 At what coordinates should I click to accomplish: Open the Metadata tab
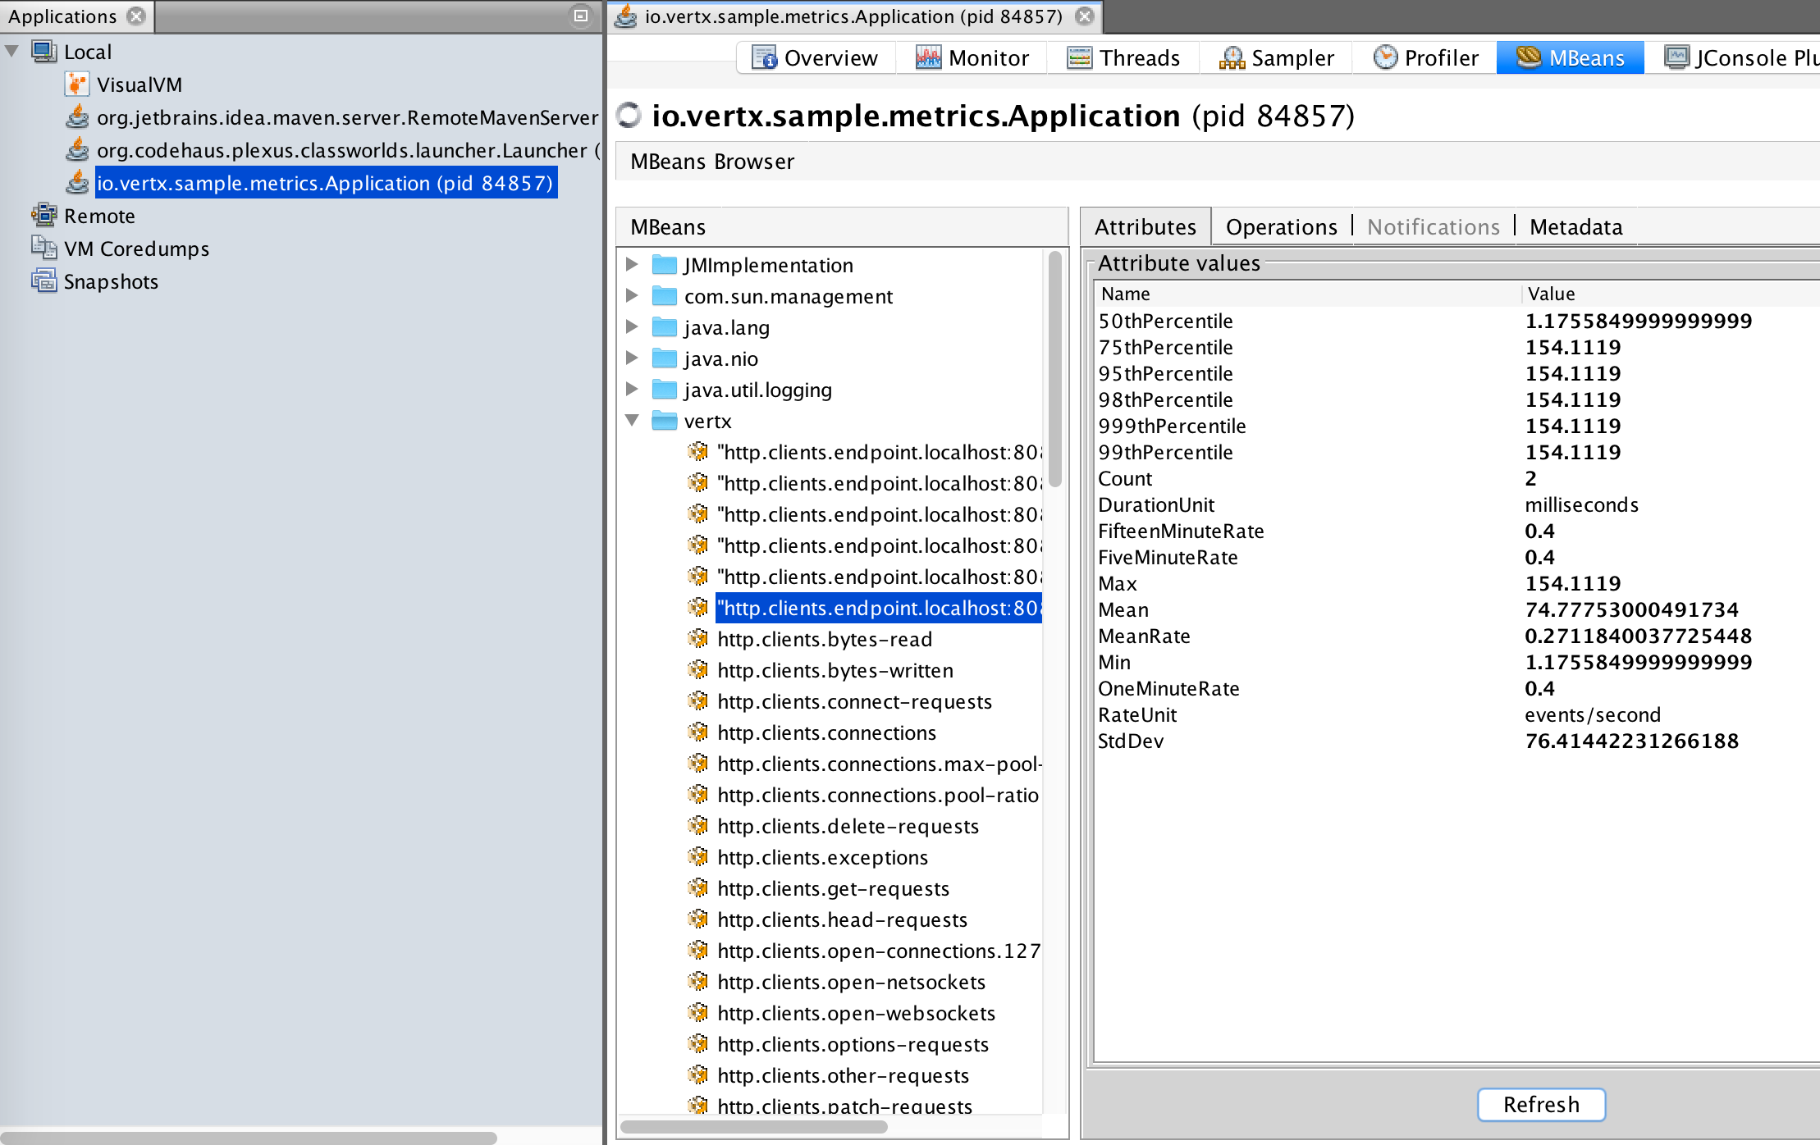[1575, 227]
